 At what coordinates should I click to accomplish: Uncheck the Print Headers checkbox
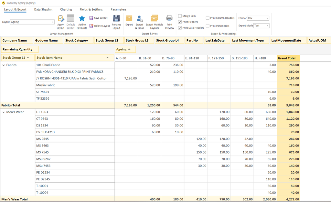tap(180, 22)
